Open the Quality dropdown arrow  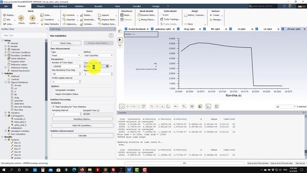[x=37, y=24]
